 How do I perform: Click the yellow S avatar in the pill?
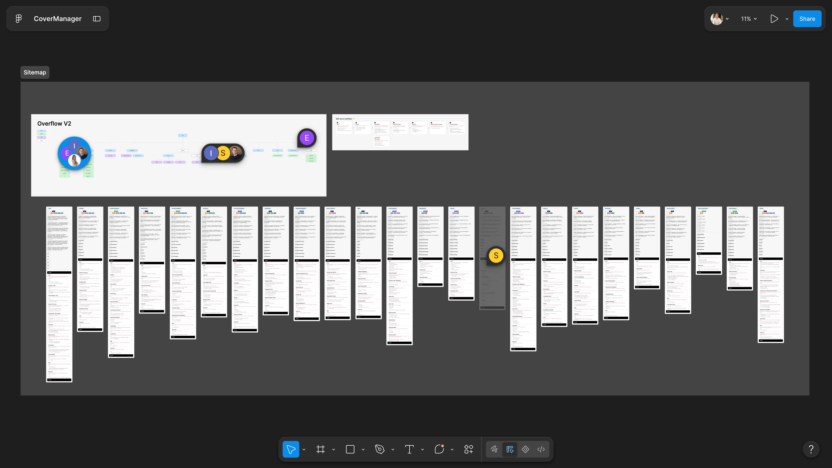(x=223, y=153)
